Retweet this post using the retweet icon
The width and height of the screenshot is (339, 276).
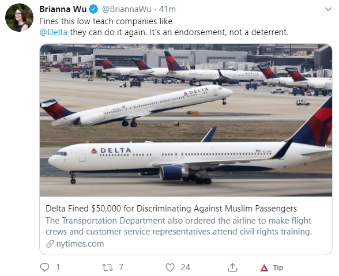point(107,267)
